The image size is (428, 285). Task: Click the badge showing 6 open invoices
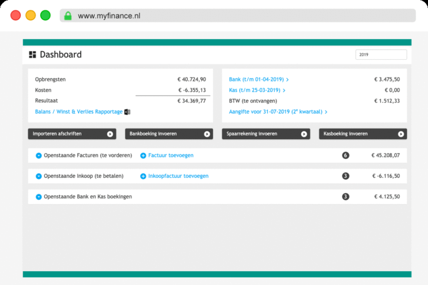tap(346, 155)
